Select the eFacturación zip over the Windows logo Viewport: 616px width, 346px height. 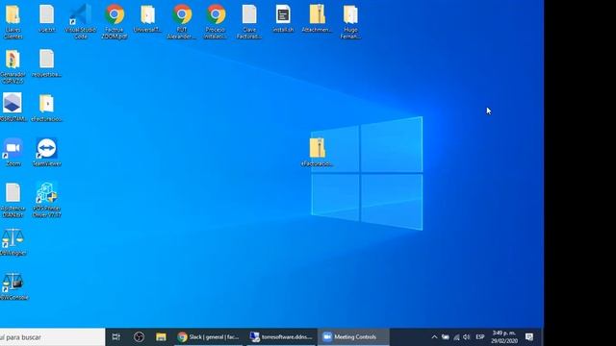click(x=317, y=152)
